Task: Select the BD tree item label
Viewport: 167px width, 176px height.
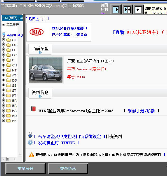Action: tap(14, 116)
